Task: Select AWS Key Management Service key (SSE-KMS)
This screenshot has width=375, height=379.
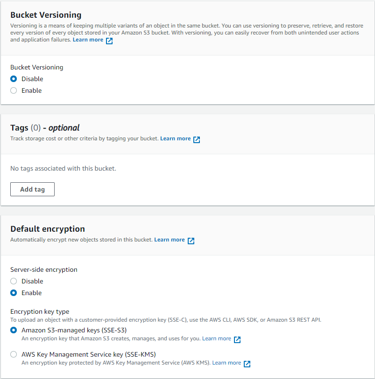Action: [x=13, y=354]
